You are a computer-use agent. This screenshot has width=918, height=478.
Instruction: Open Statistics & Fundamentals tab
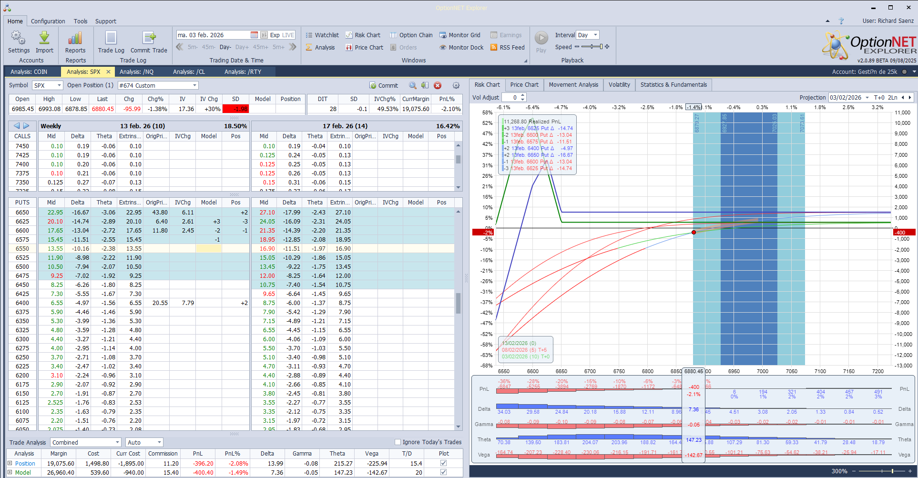coord(673,84)
